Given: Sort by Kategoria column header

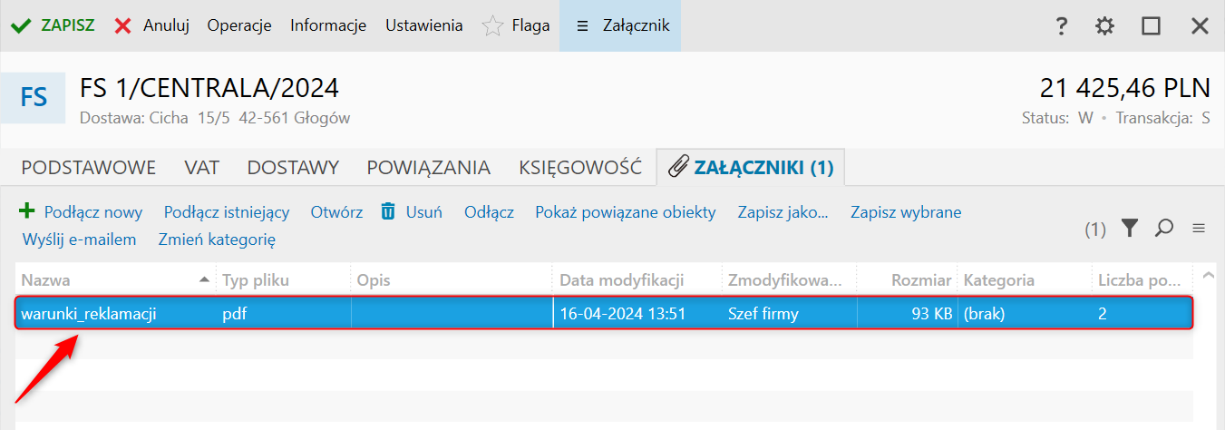Looking at the screenshot, I should pyautogui.click(x=1025, y=279).
